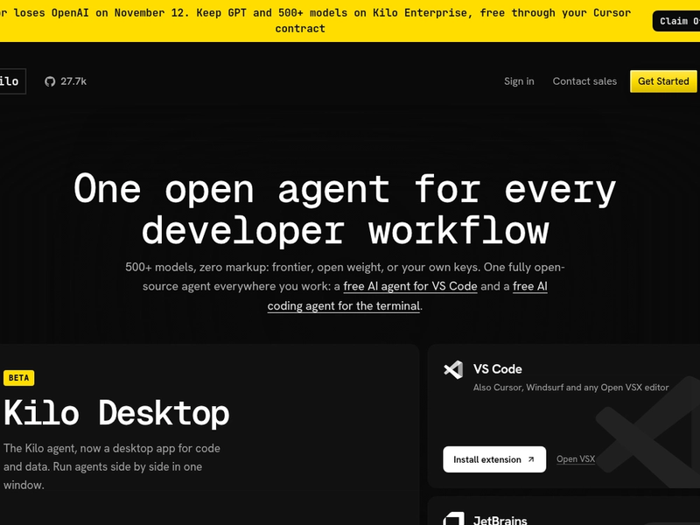Click the Install extension button
700x525 pixels.
[x=494, y=459]
